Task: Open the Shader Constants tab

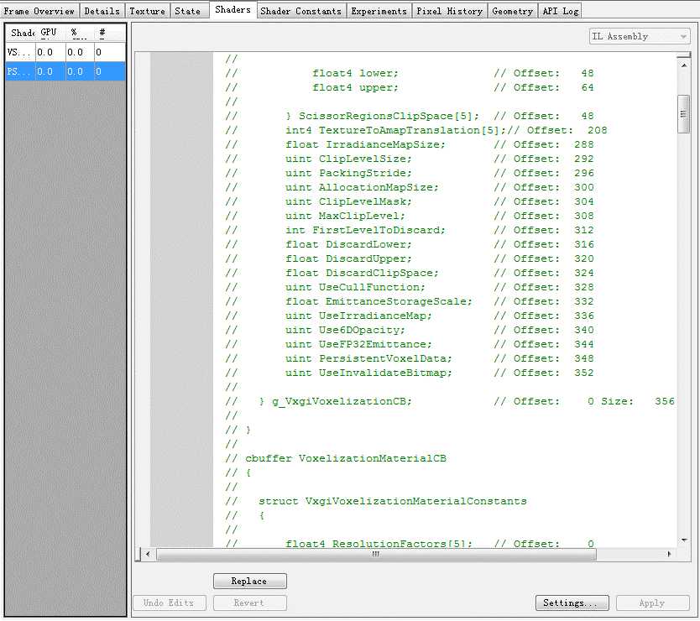Action: tap(300, 11)
